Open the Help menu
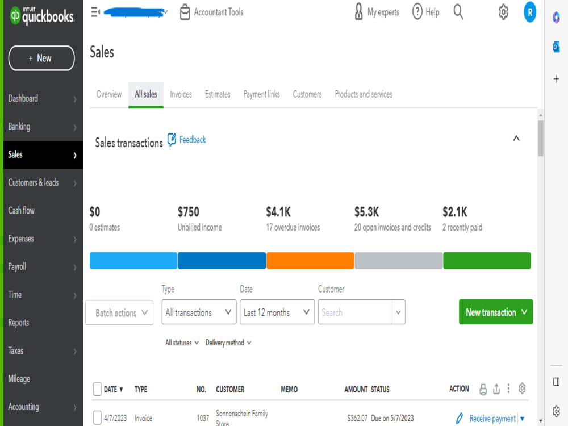568x426 pixels. (x=425, y=12)
